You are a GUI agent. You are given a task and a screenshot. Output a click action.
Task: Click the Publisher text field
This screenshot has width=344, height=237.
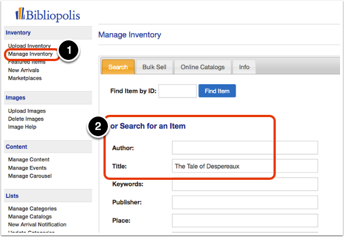pos(245,202)
